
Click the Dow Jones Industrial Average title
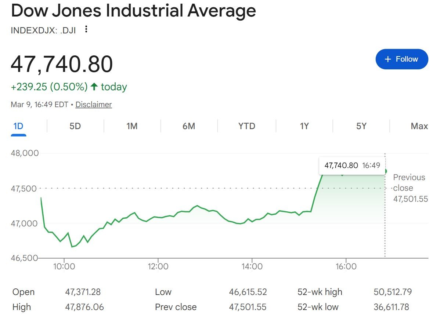133,11
